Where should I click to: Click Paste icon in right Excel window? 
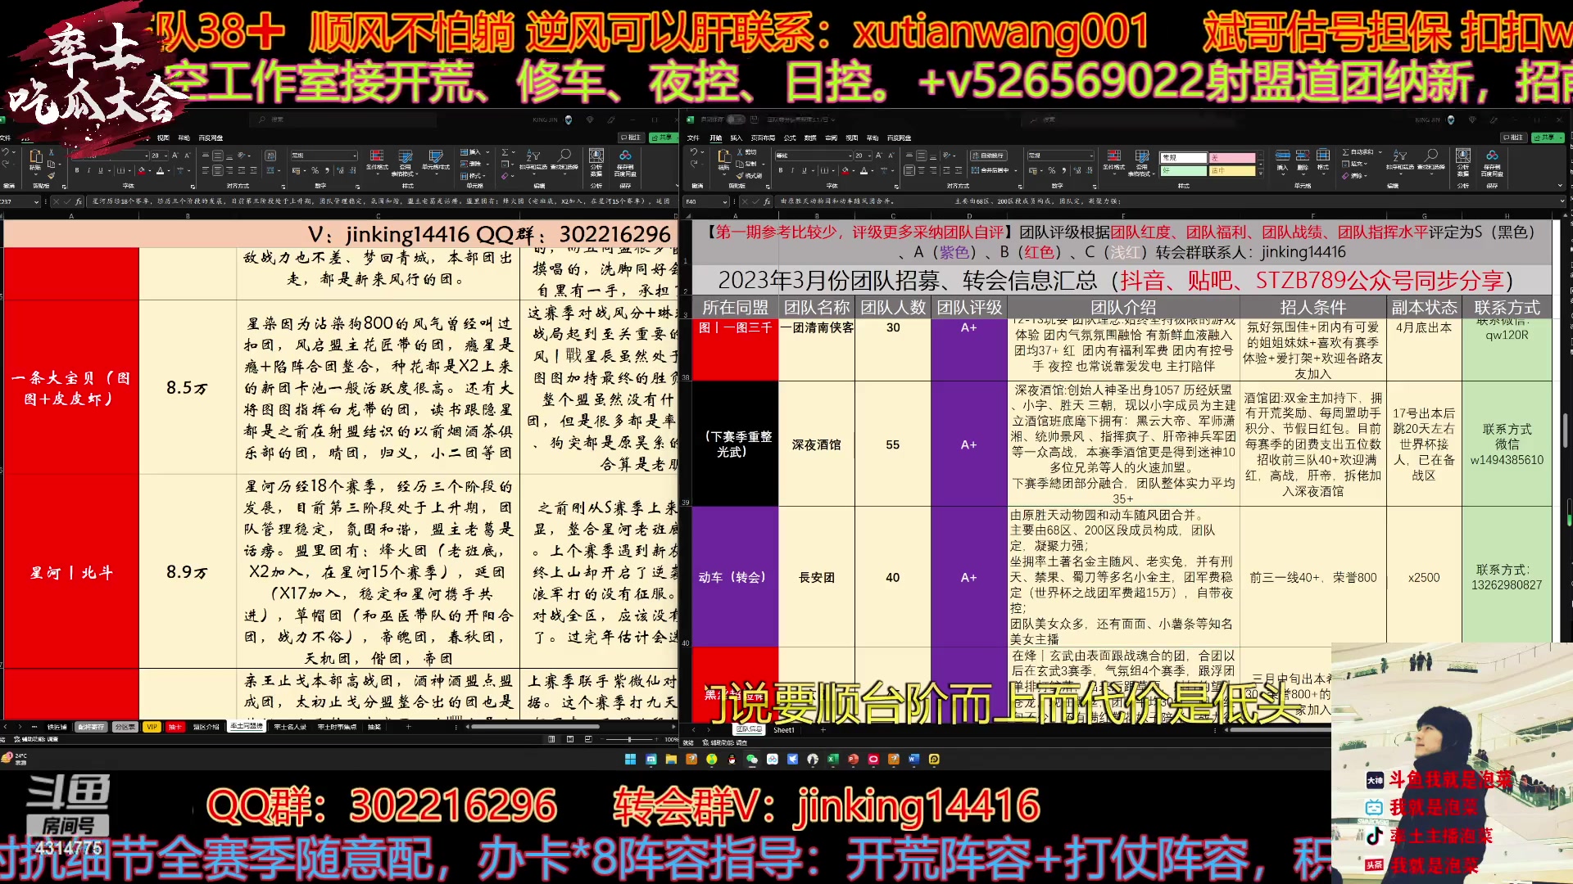[723, 157]
